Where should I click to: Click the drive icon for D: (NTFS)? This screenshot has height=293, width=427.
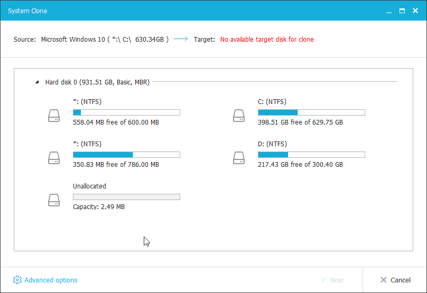(239, 157)
